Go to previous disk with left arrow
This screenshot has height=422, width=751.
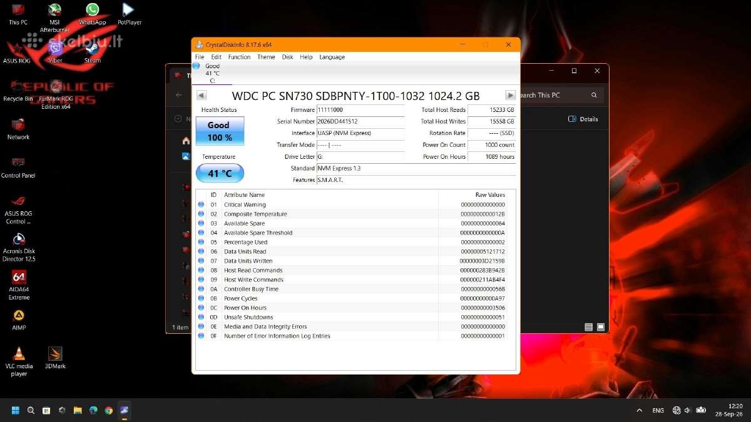pos(201,95)
